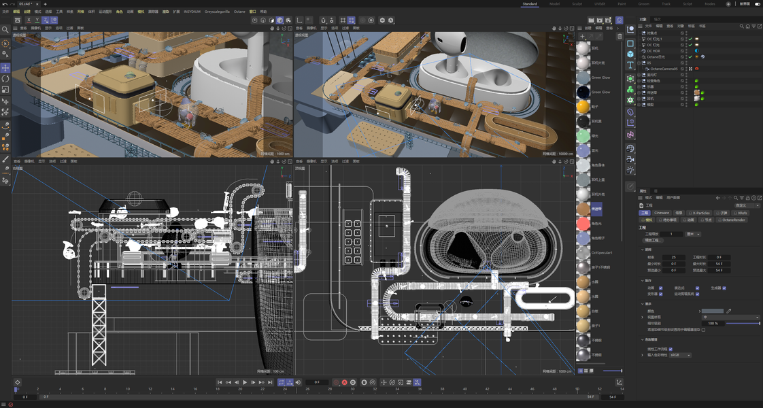Select the paint brush tool icon
763x408 pixels.
click(x=5, y=159)
